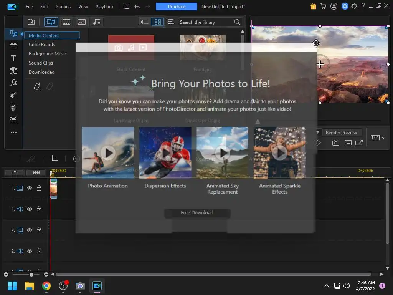The image size is (393, 295).
Task: Click Render Preview button
Action: [x=341, y=133]
